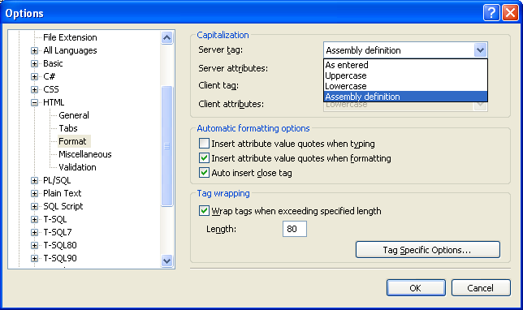Image resolution: width=523 pixels, height=310 pixels.
Task: Disable insert attribute quotes when formatting
Action: [204, 158]
